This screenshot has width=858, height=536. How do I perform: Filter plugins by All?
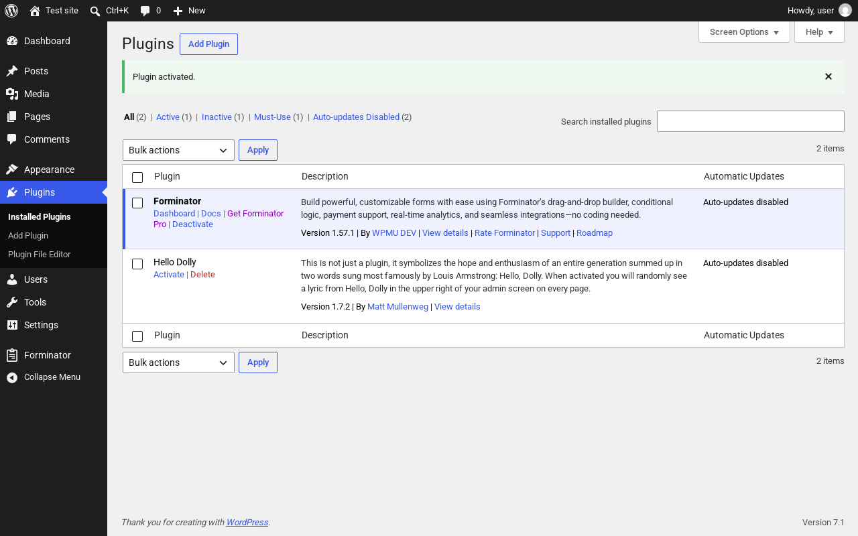point(129,117)
